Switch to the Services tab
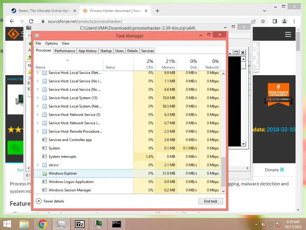306x230 pixels. [148, 51]
